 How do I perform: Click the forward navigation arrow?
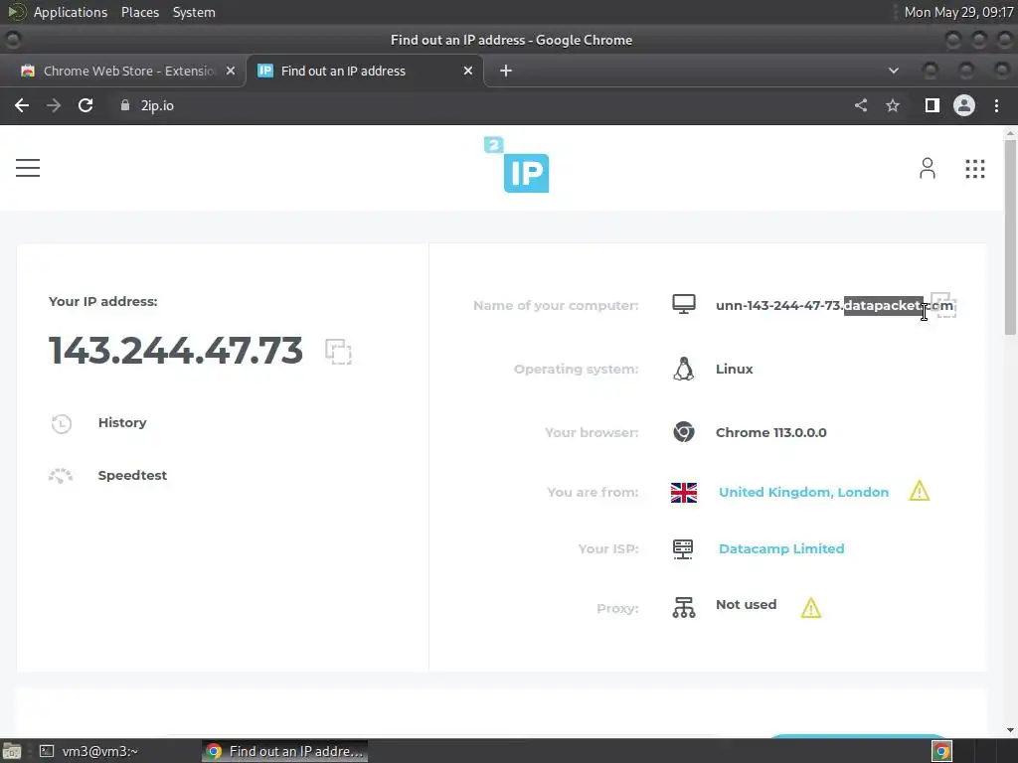click(54, 105)
